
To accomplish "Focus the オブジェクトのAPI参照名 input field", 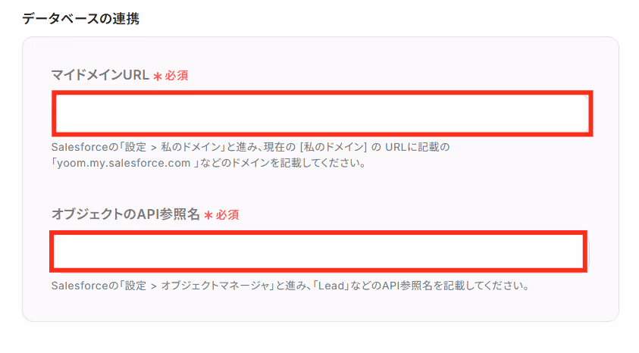I will [318, 251].
